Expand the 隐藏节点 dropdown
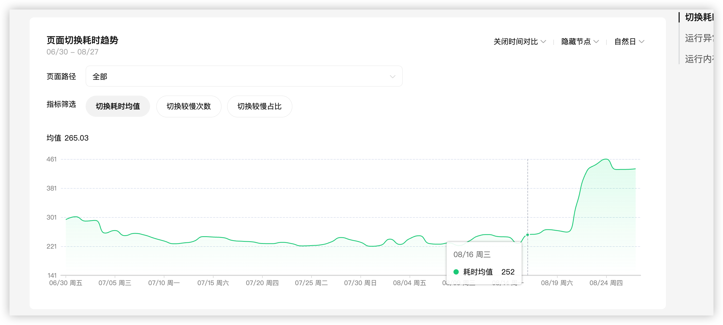This screenshot has width=723, height=325. (x=576, y=41)
